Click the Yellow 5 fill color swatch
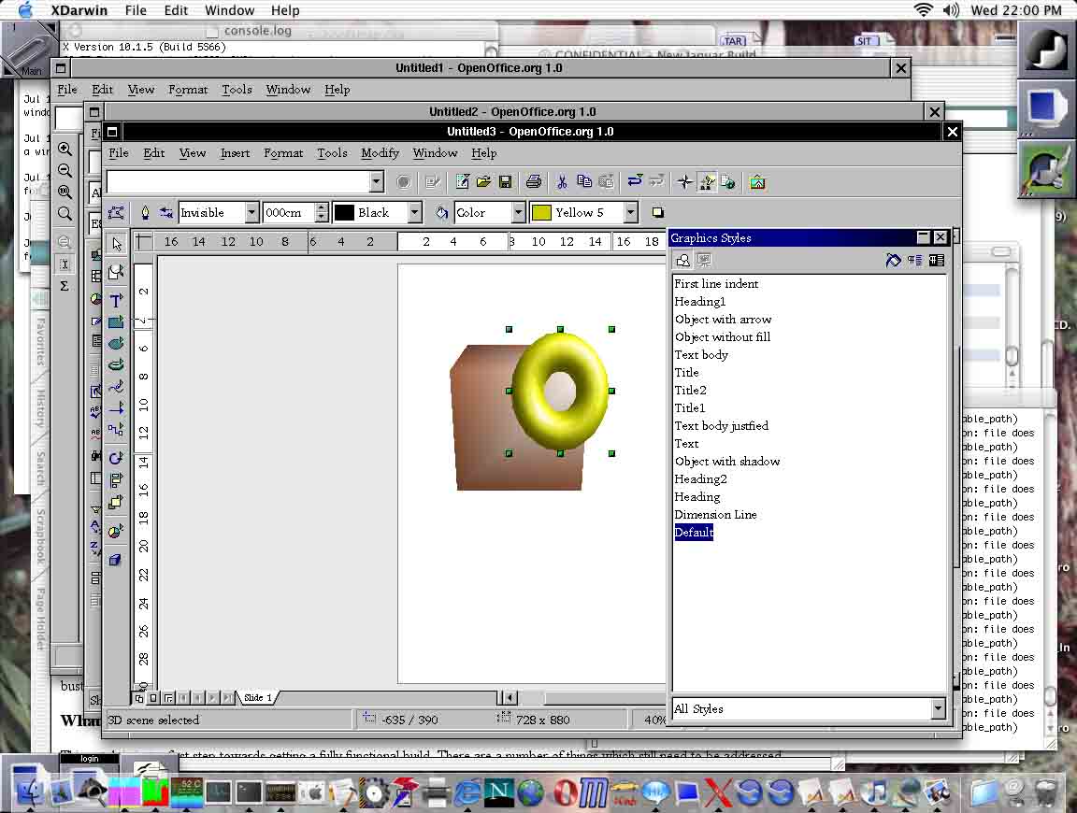 click(541, 213)
